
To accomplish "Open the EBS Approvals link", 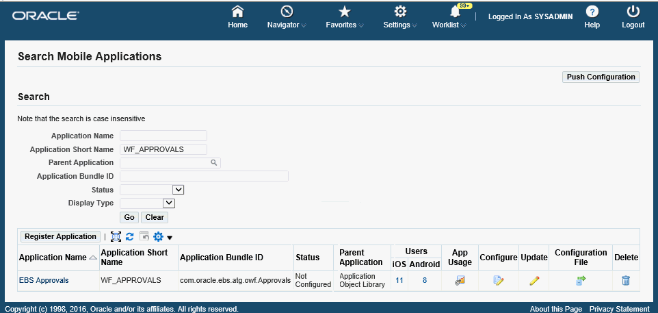I will (44, 280).
